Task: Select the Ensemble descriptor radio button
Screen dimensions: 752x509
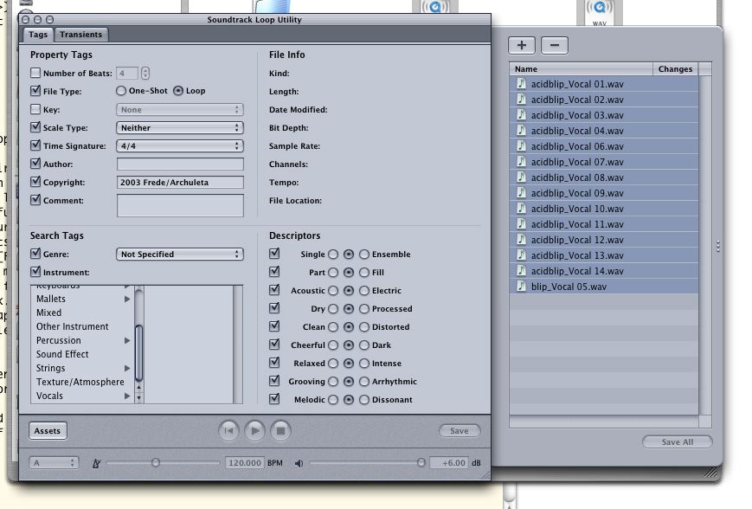Action: (x=364, y=254)
